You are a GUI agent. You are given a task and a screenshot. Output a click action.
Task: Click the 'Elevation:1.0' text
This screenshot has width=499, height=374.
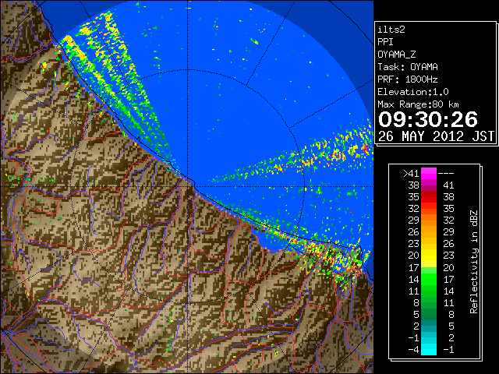click(x=413, y=92)
